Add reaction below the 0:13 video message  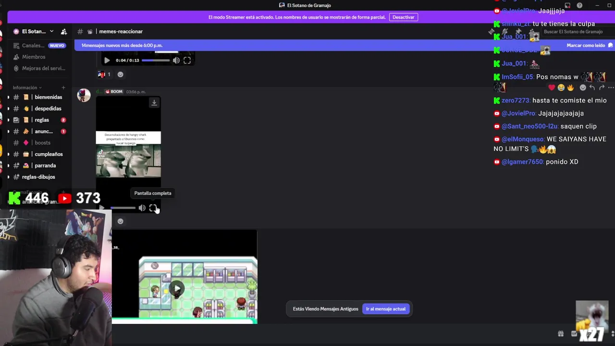[120, 74]
